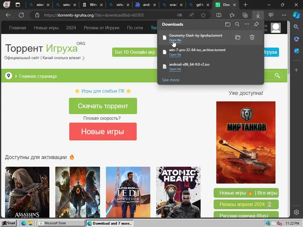Add page to favorites with star icon
The width and height of the screenshot is (303, 227).
point(203,15)
